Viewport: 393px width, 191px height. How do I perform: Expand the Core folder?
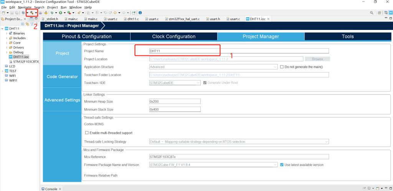pos(7,43)
